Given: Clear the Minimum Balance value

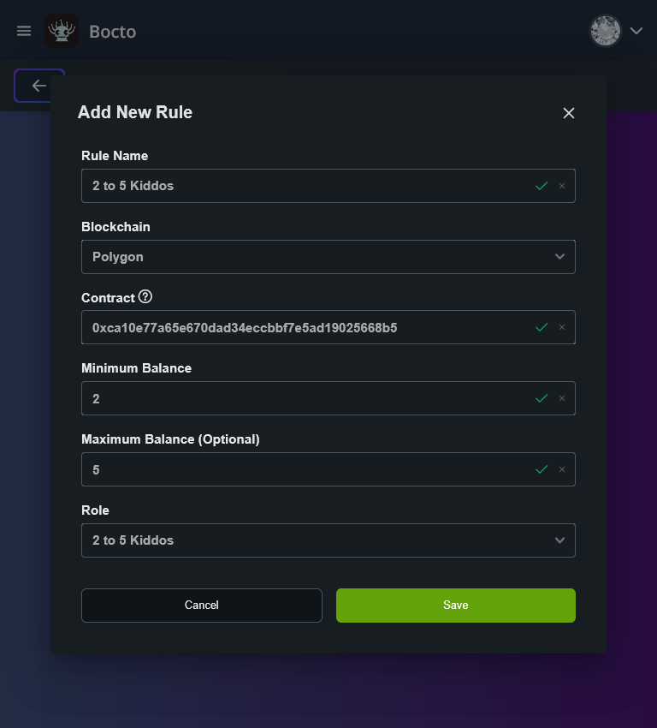Looking at the screenshot, I should coord(562,398).
